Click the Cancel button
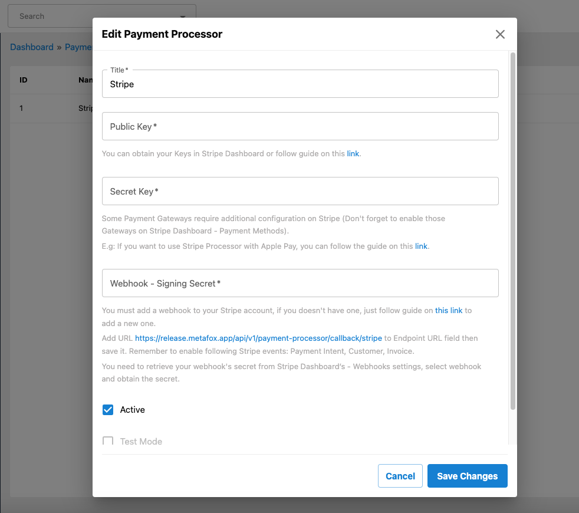This screenshot has width=579, height=513. (400, 476)
